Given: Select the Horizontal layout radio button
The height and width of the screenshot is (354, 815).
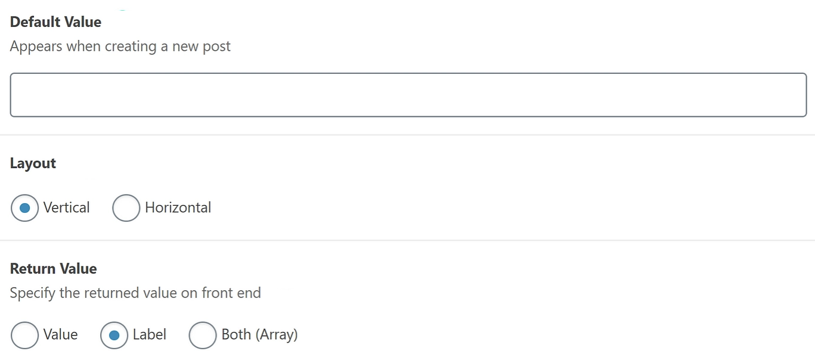Looking at the screenshot, I should coord(126,208).
